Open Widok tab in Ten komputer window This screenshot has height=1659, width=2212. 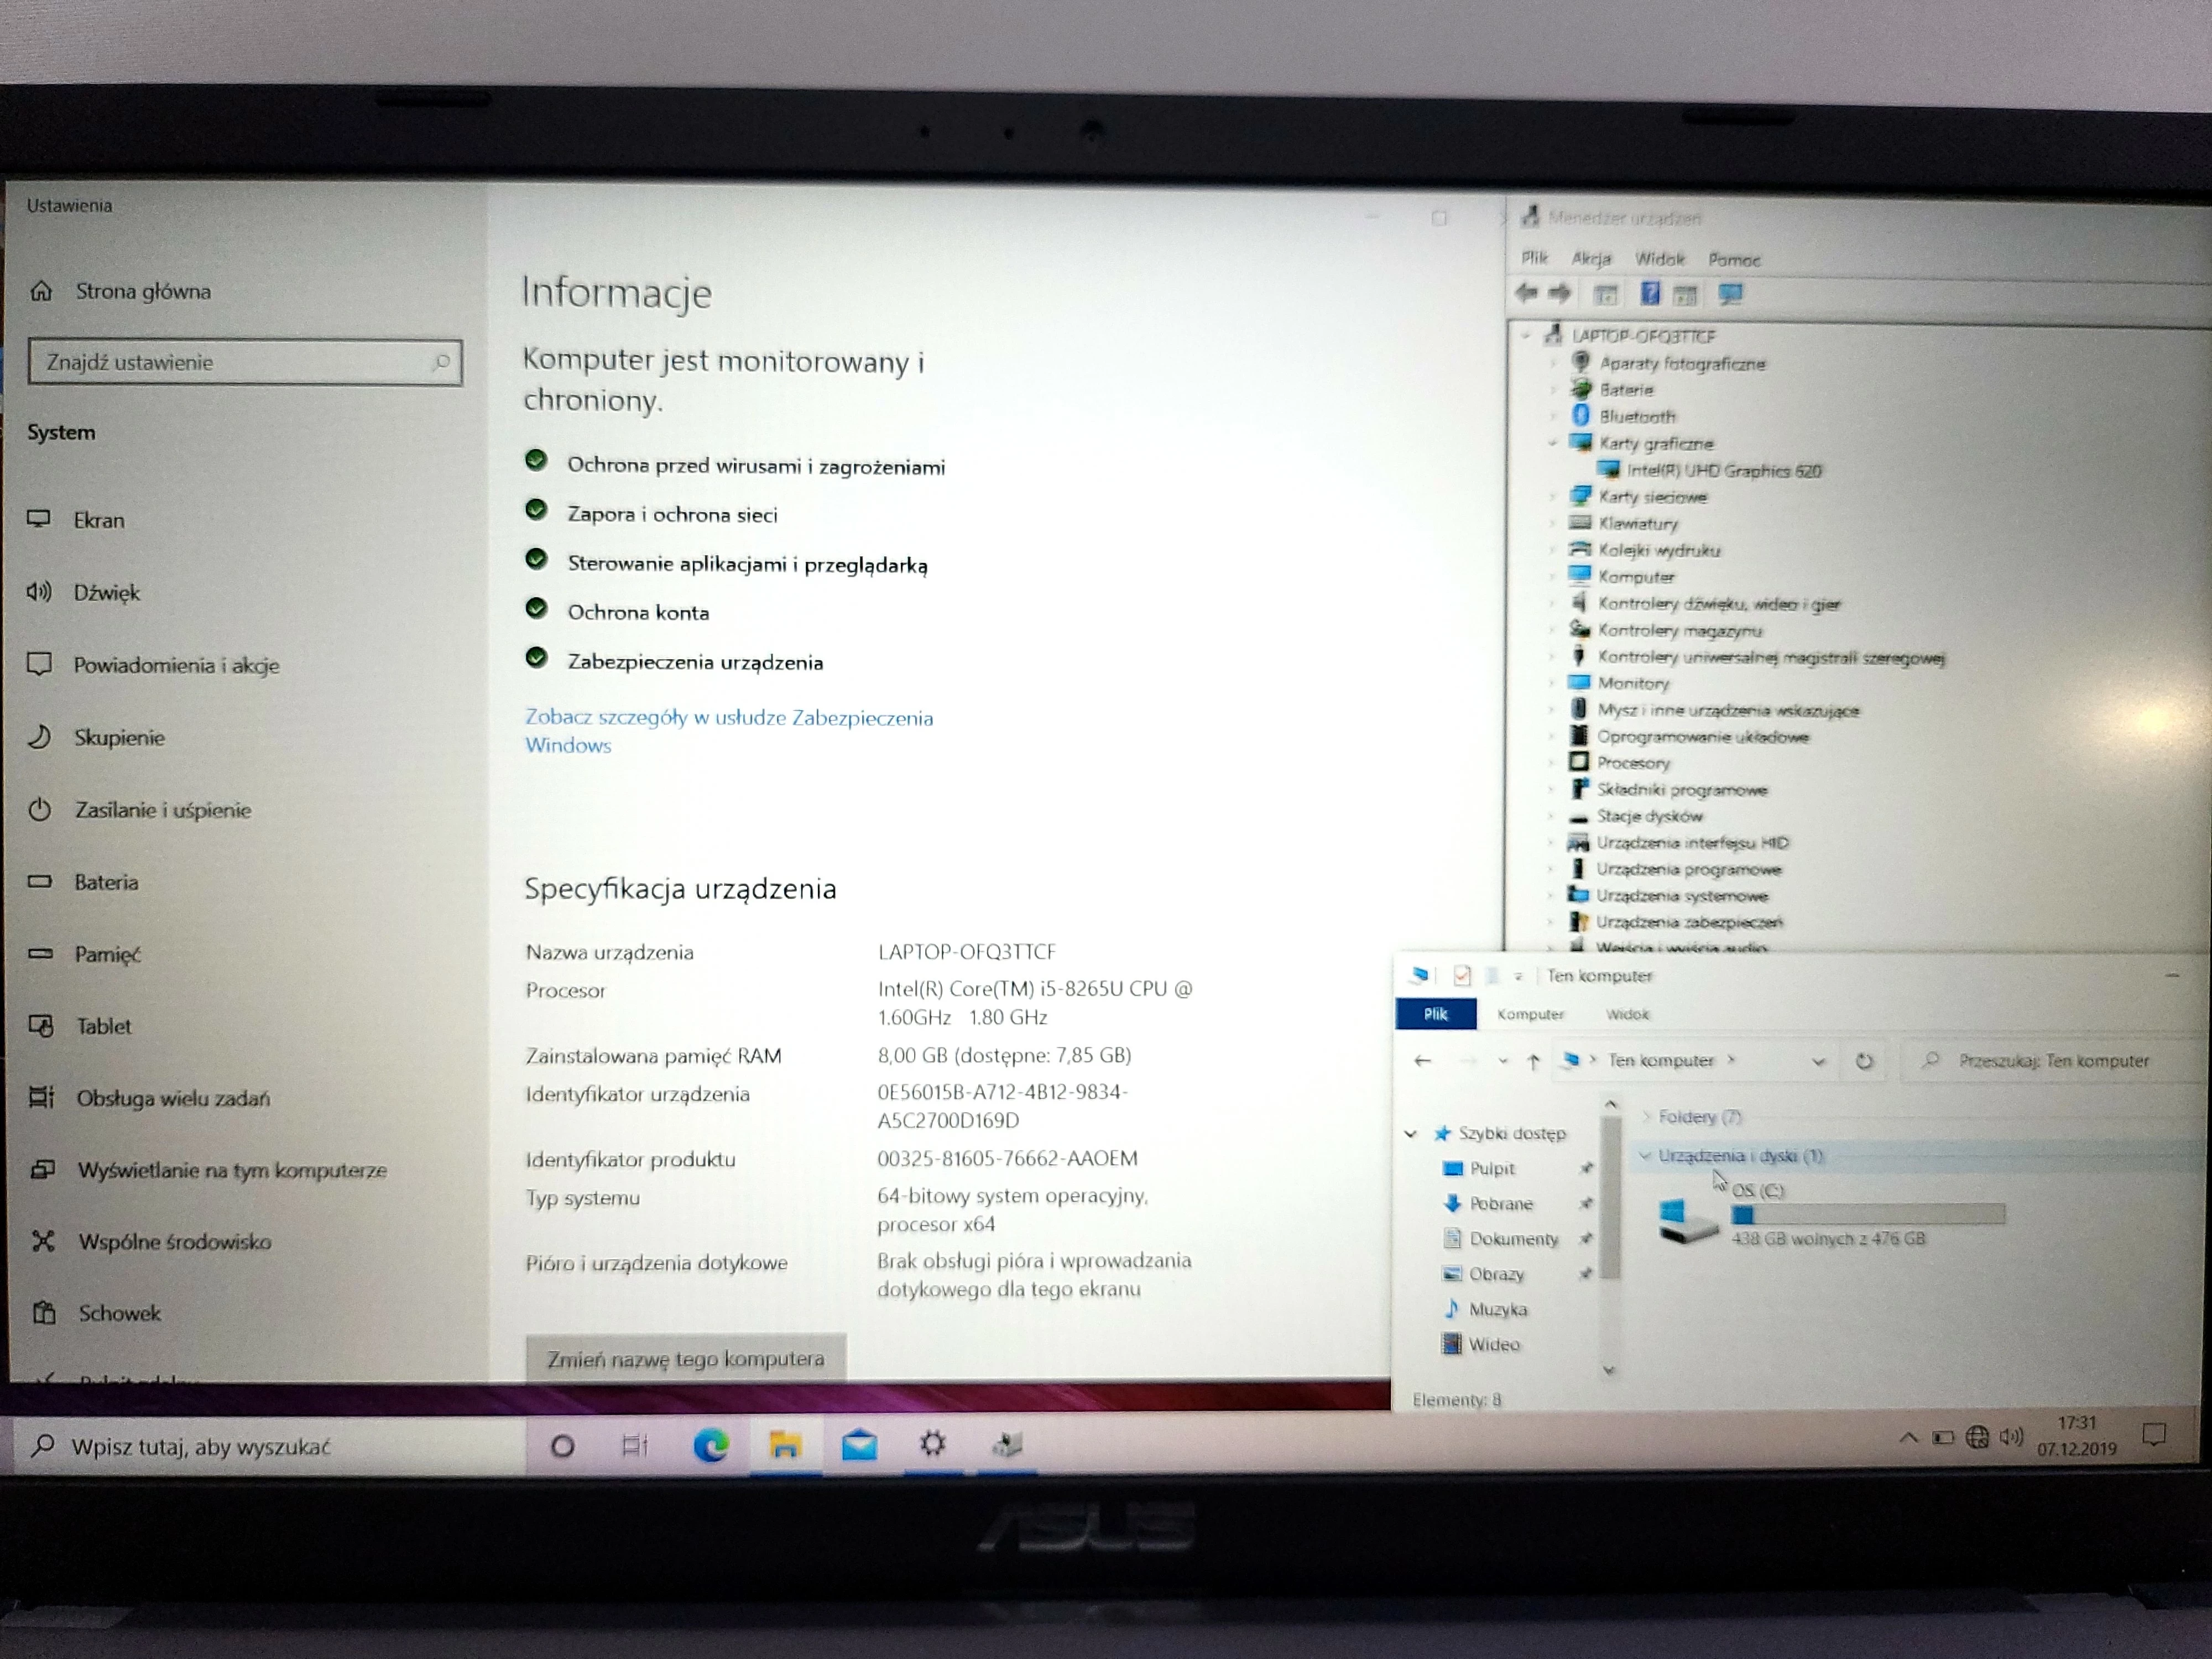click(x=1628, y=1014)
